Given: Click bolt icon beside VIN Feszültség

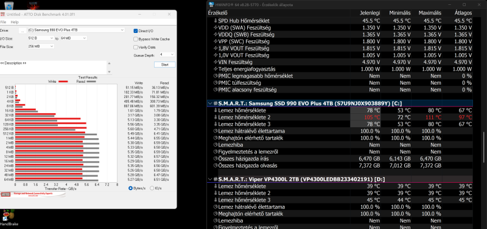Looking at the screenshot, I should pyautogui.click(x=216, y=62).
